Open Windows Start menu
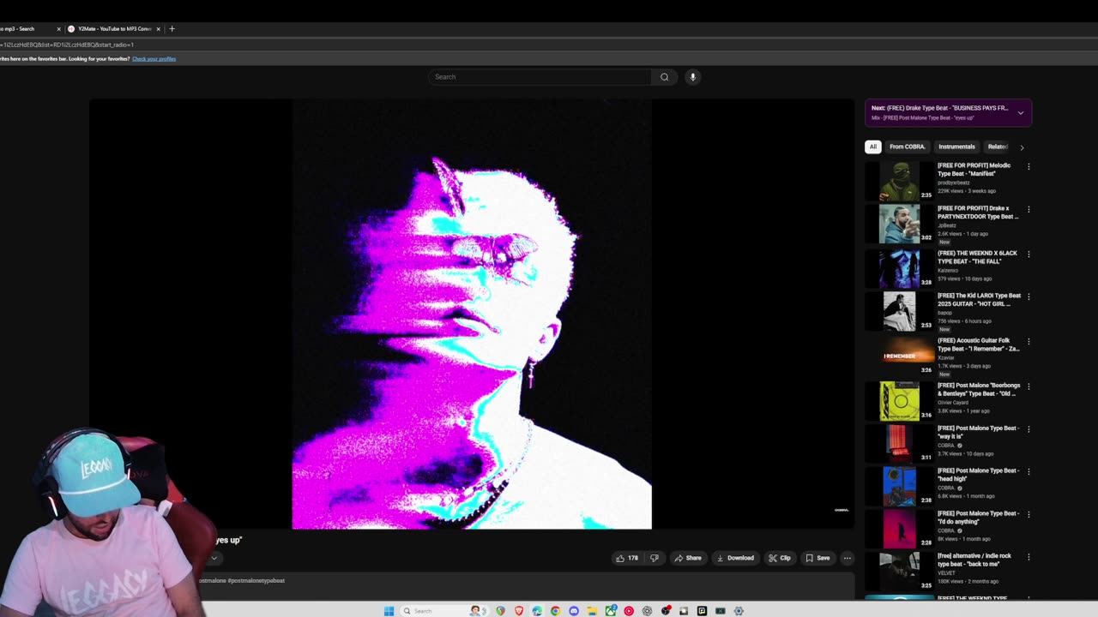 [389, 610]
